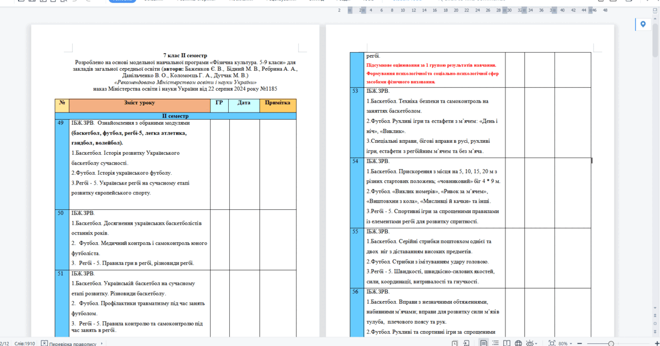Click the 'Примітка' table header cell

coord(277,103)
